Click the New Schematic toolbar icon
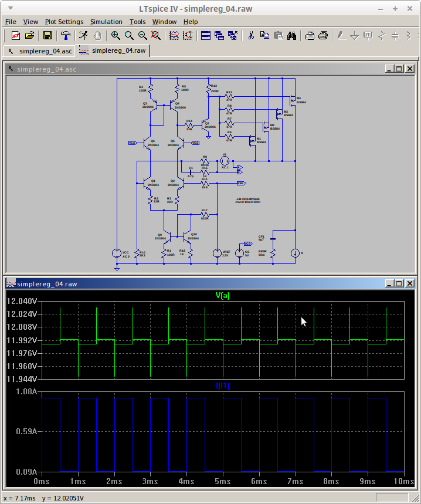This screenshot has width=421, height=504. 15,35
